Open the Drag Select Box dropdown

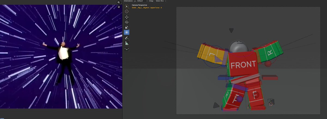(161, 1)
